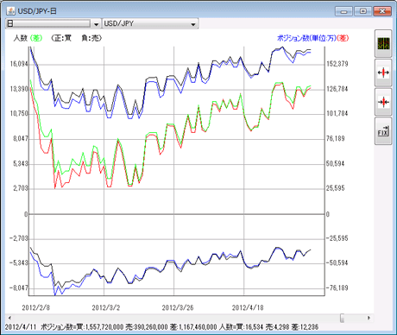The width and height of the screenshot is (397, 335).
Task: Click the -76,189 right axis value
Action: pos(337,288)
